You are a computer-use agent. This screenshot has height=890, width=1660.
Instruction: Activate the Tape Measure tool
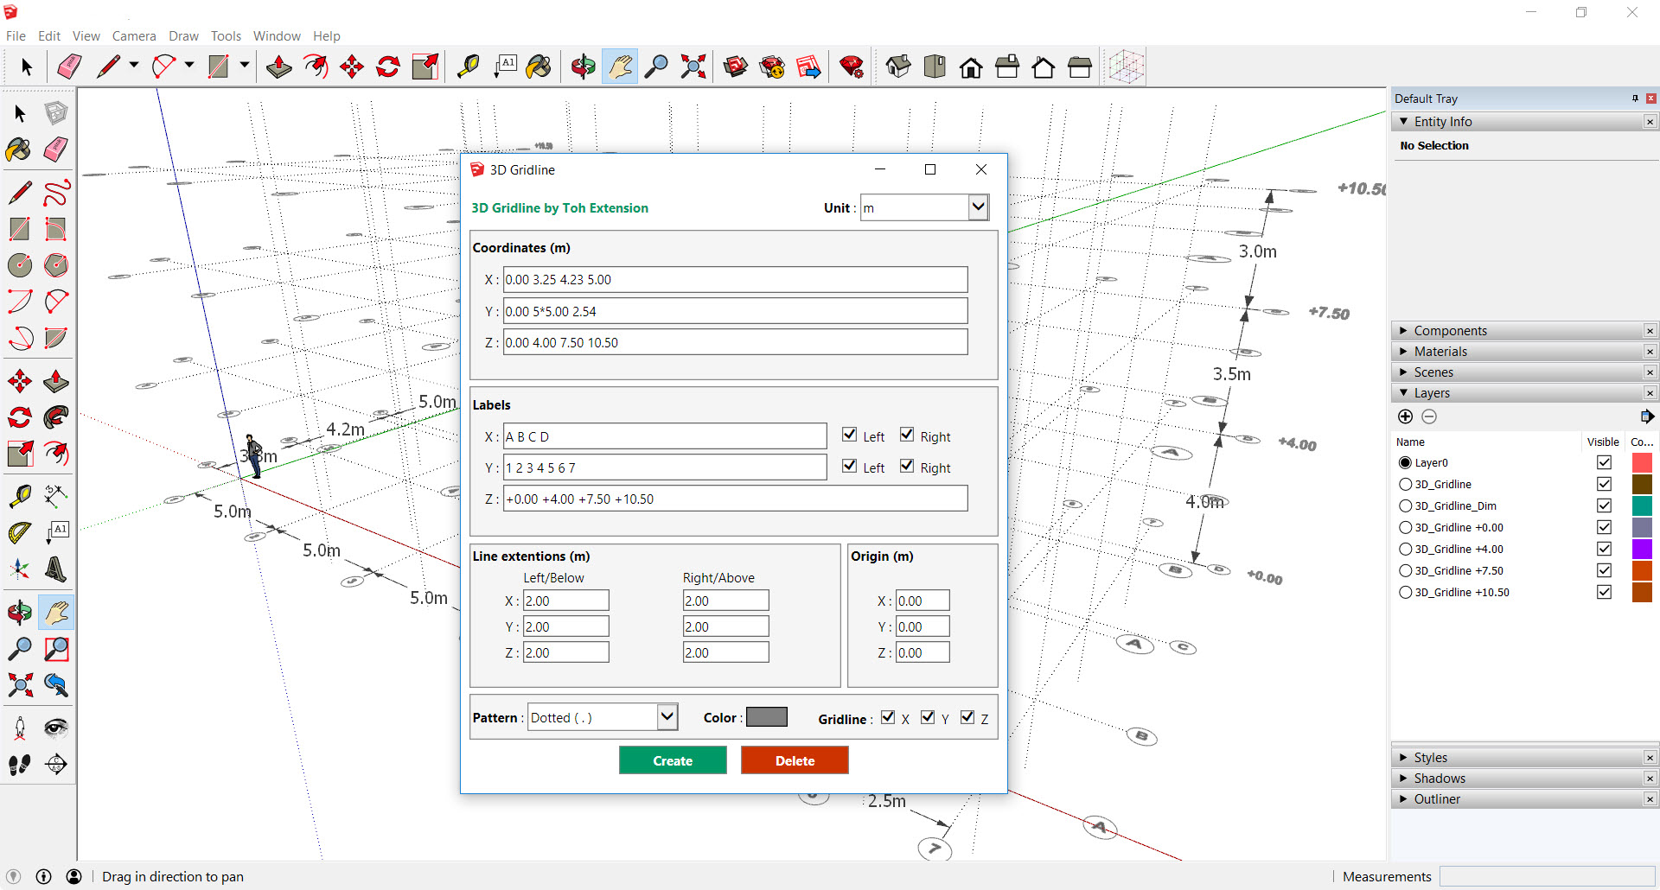pos(468,66)
